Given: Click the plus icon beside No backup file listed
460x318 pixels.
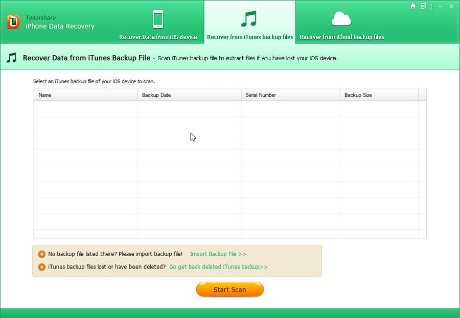Looking at the screenshot, I should click(42, 254).
